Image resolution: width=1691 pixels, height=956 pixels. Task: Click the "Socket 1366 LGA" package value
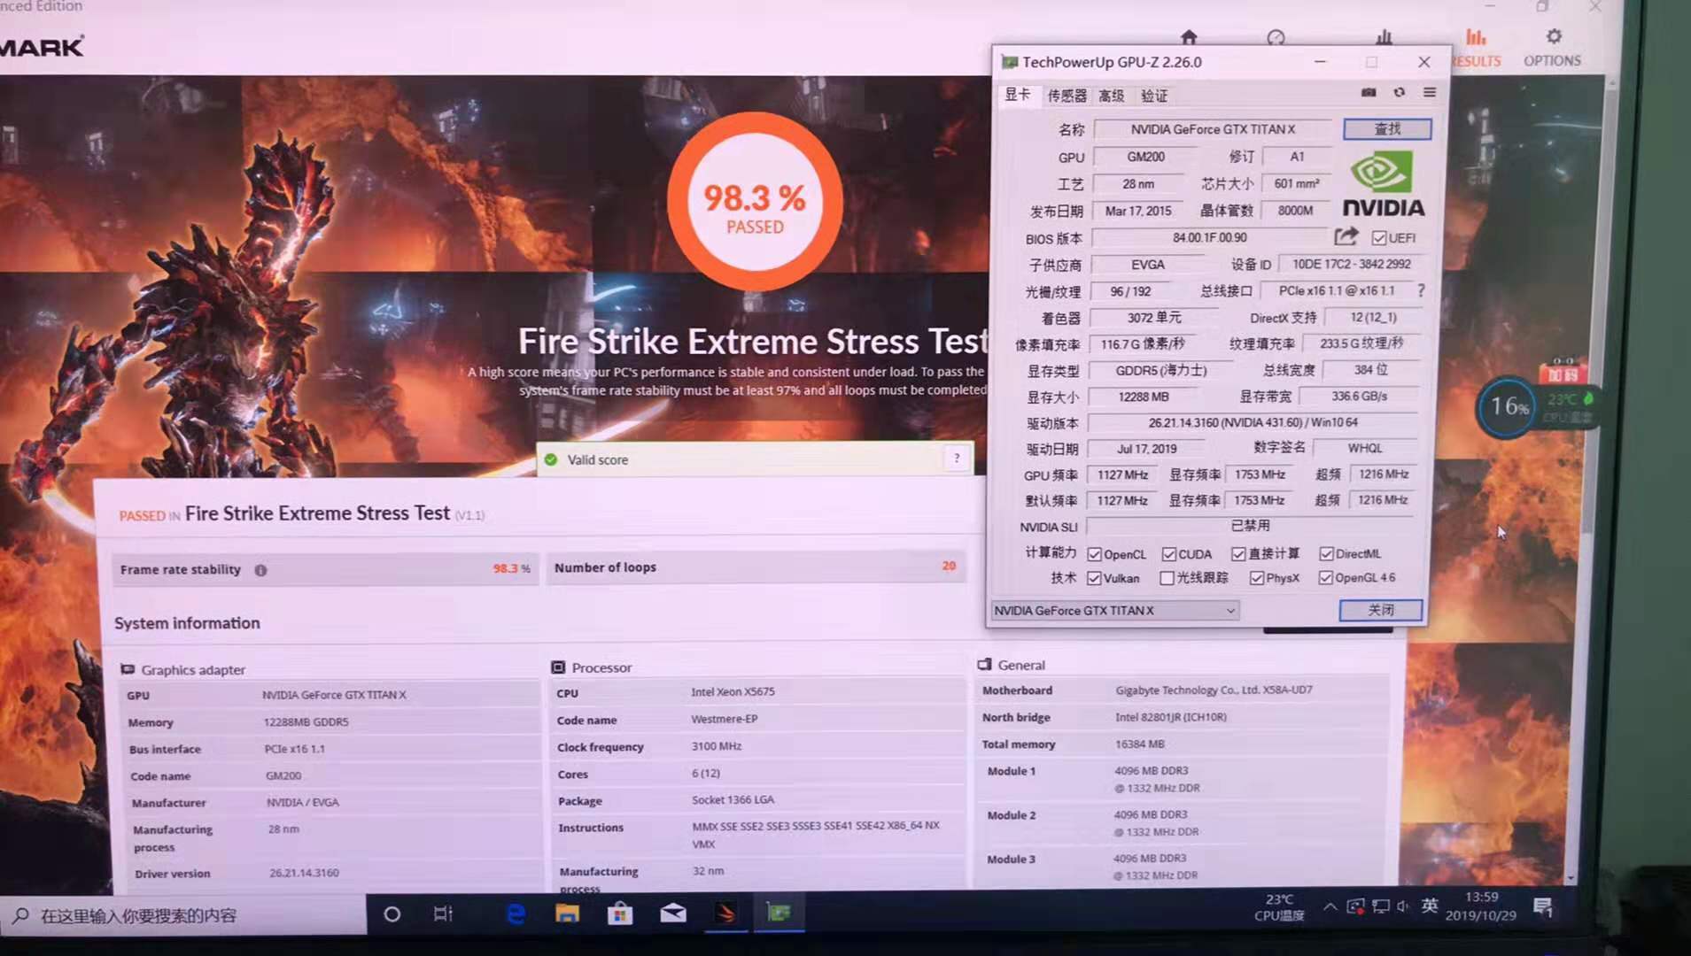point(733,800)
